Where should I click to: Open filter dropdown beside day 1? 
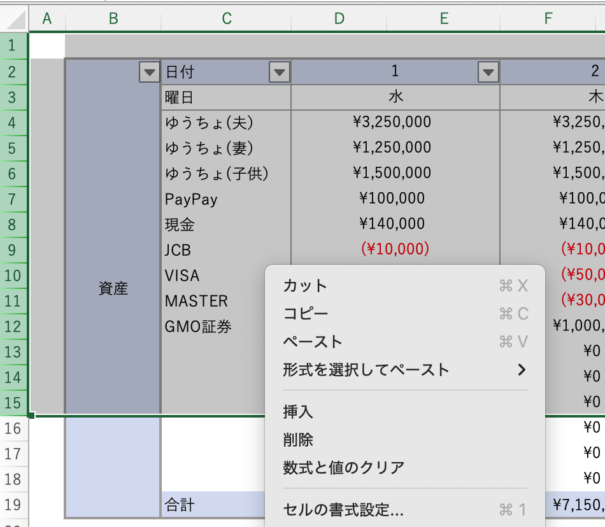point(488,73)
